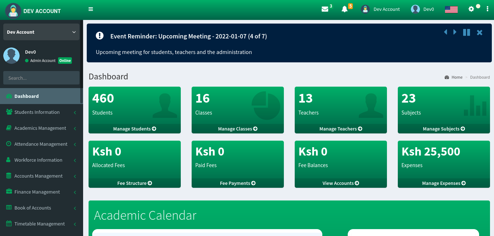The image size is (494, 236).
Task: Open Book of Accounts menu item
Action: (x=33, y=208)
